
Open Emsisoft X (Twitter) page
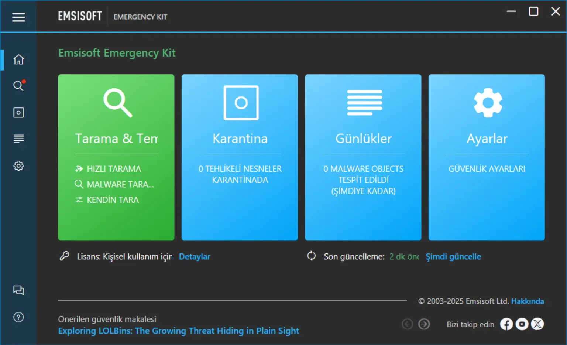[x=537, y=324]
